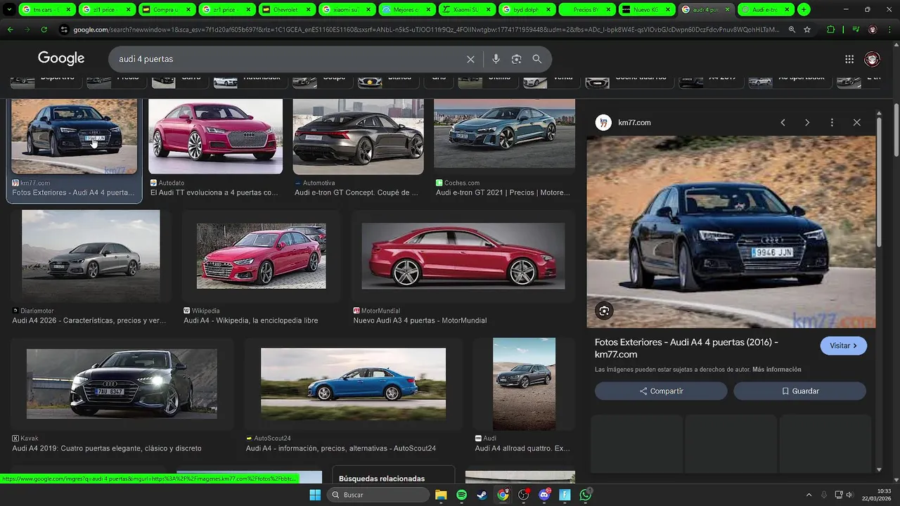Image resolution: width=900 pixels, height=506 pixels.
Task: Switch to the 'Chevrolet' tab
Action: click(x=286, y=10)
